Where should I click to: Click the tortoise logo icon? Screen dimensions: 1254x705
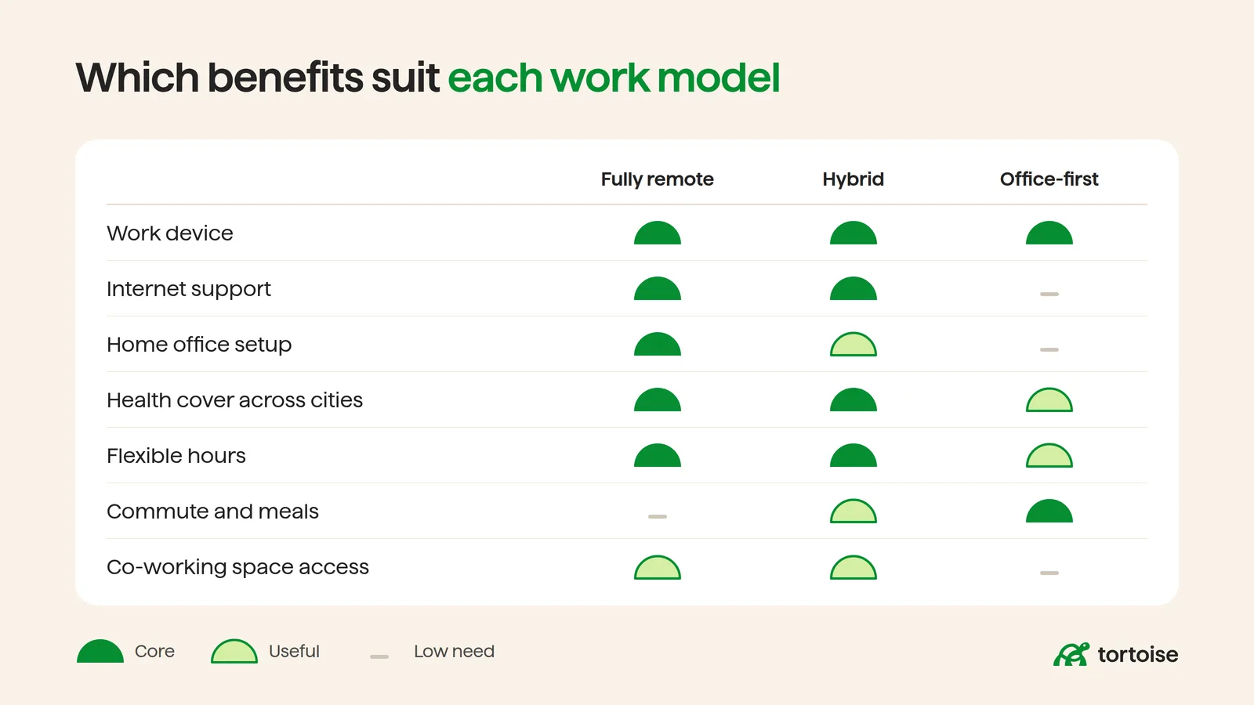pos(1071,654)
